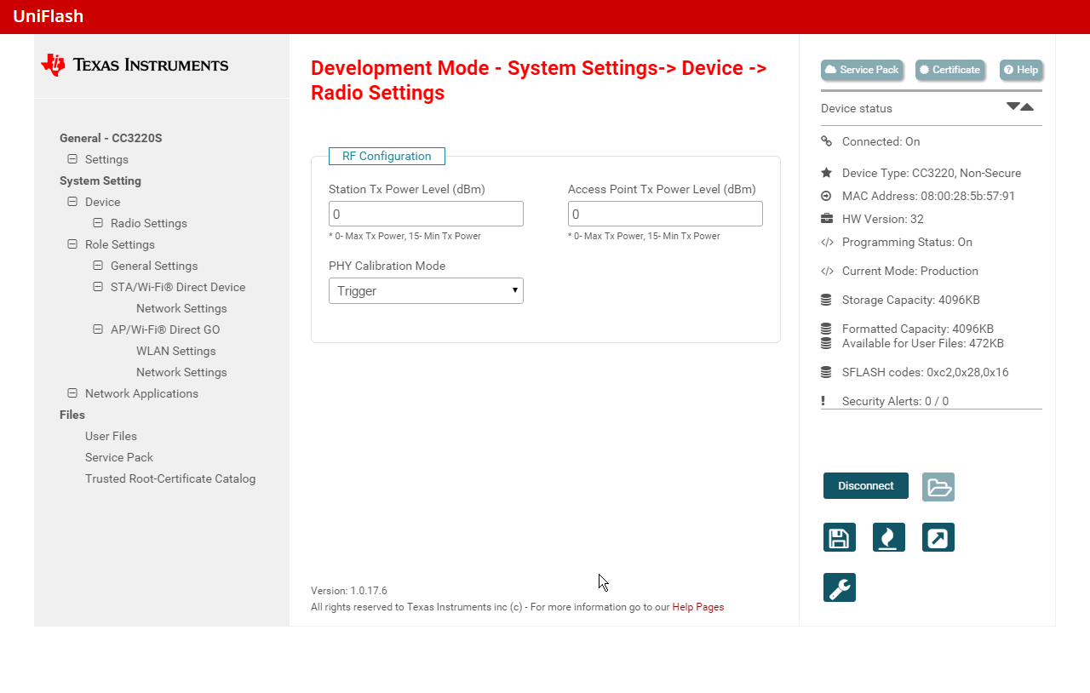Click the Files heading in the sidebar
The height and width of the screenshot is (693, 1090).
(x=72, y=415)
